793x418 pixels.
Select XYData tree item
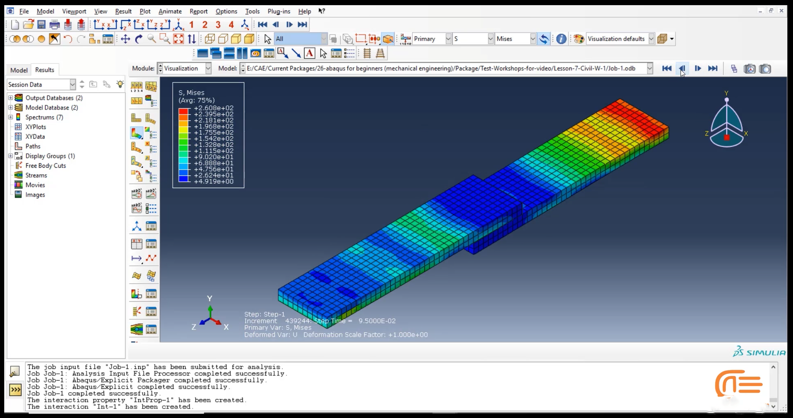tap(35, 137)
